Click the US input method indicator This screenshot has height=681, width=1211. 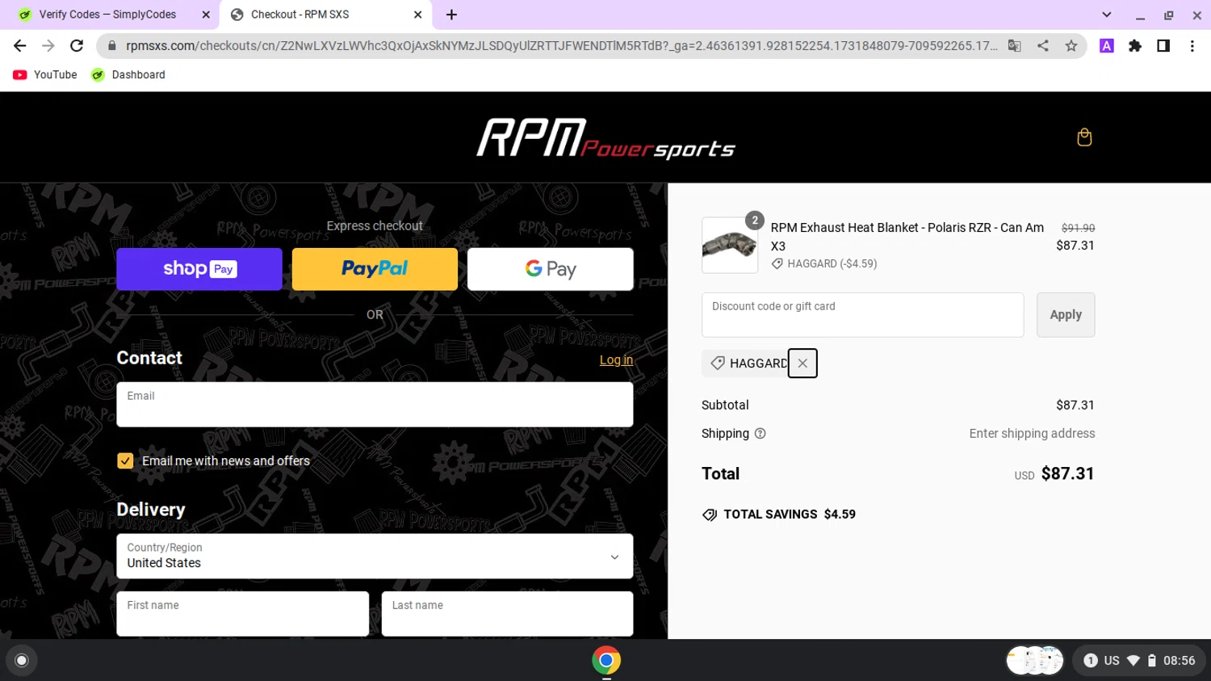pos(1112,661)
